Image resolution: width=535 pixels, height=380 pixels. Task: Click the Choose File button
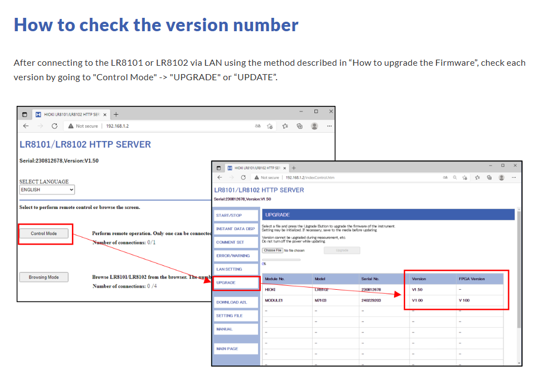[x=273, y=250]
